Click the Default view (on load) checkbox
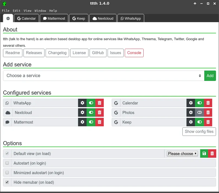The image size is (219, 193). click(7, 153)
